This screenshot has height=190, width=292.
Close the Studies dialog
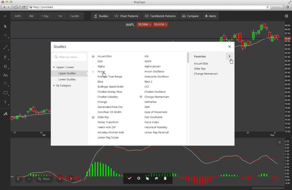(x=230, y=47)
